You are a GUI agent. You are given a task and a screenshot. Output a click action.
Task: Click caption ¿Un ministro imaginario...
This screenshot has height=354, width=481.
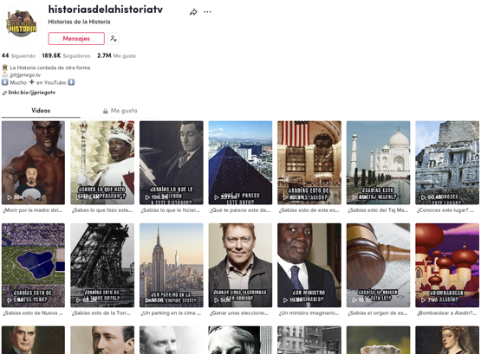309,313
